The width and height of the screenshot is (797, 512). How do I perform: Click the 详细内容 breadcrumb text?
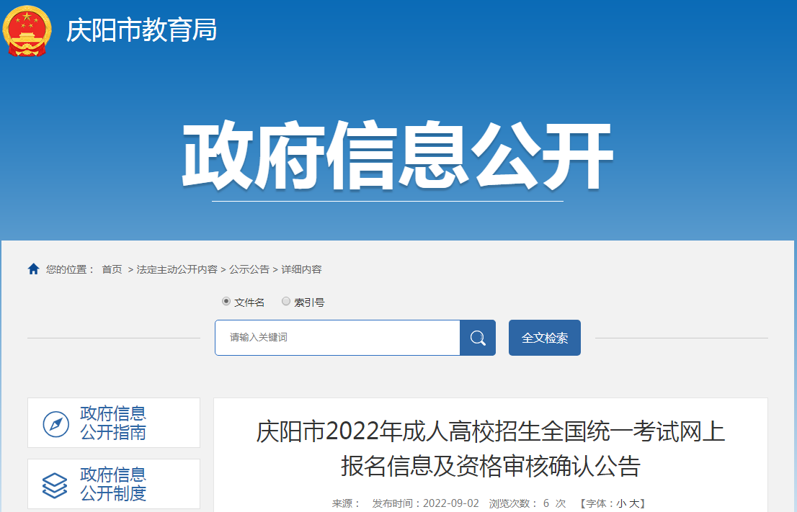pyautogui.click(x=301, y=270)
